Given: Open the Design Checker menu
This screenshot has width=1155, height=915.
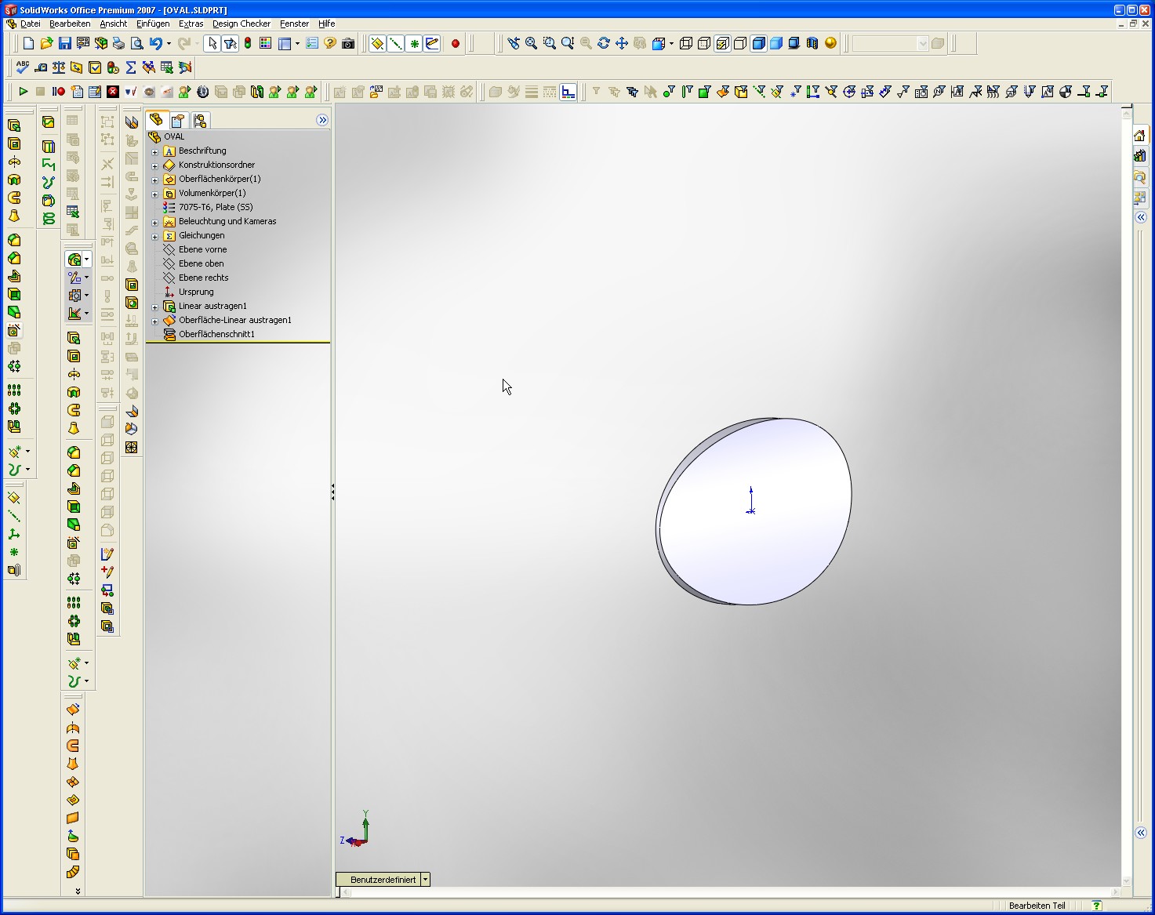Looking at the screenshot, I should tap(242, 24).
